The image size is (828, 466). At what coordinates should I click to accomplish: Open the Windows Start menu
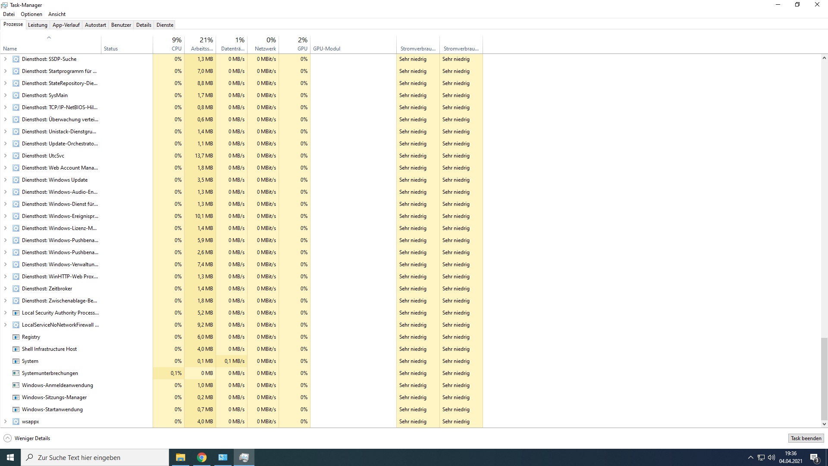9,457
